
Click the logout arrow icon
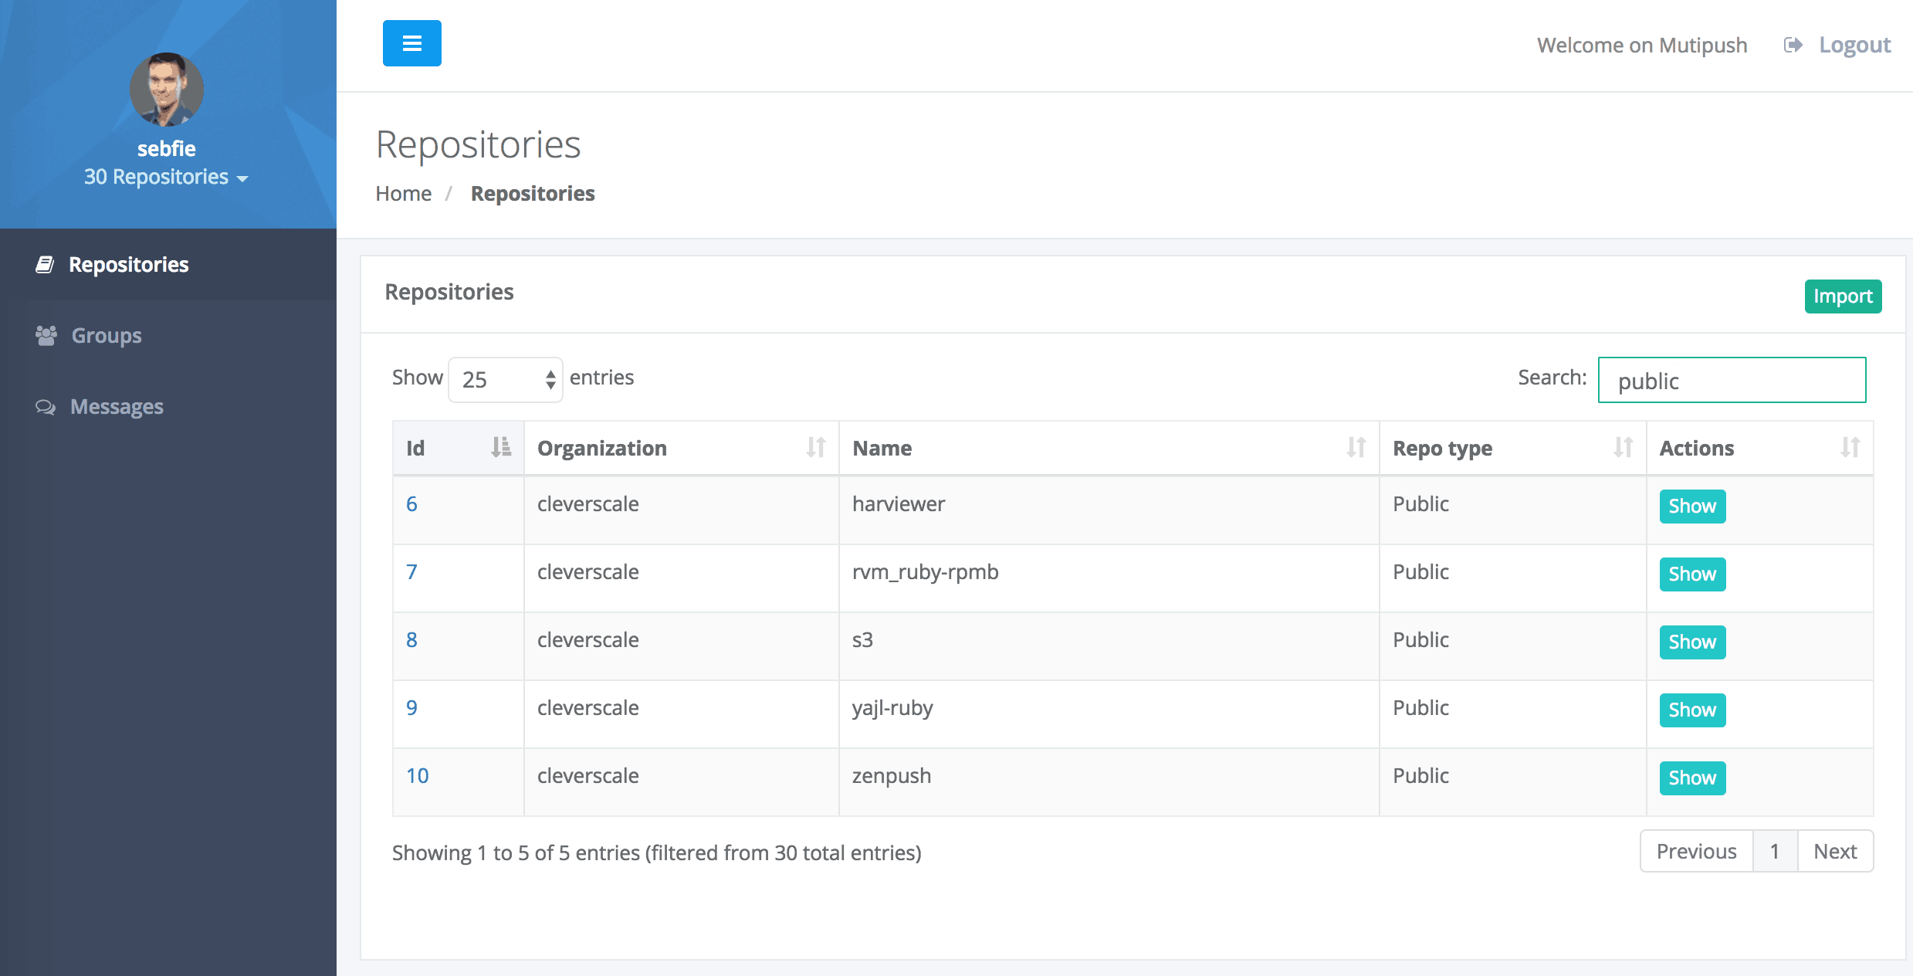[1793, 45]
